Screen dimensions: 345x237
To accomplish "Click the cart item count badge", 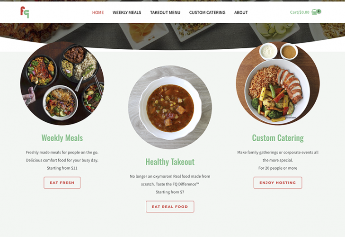I will point(319,11).
